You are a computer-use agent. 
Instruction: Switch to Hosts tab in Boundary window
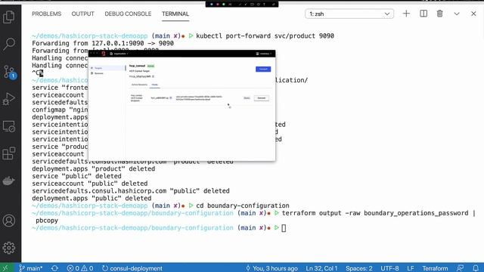(x=154, y=85)
